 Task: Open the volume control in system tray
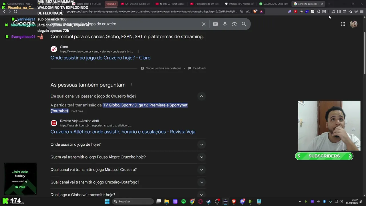[x=341, y=201]
